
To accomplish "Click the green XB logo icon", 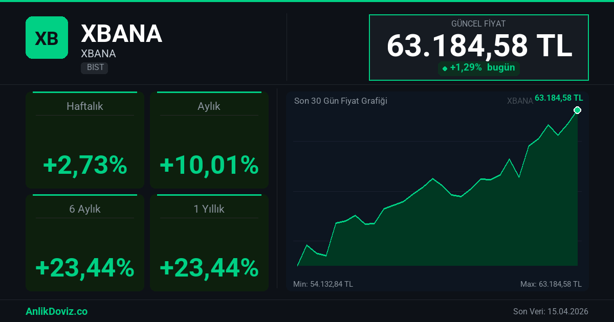I will coord(47,37).
